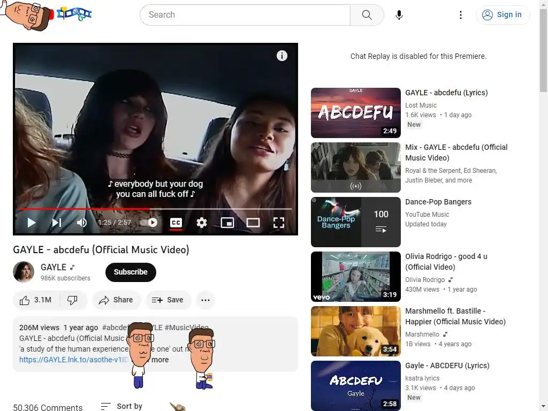
Task: Click the YouTube Music channel name
Action: click(x=427, y=214)
